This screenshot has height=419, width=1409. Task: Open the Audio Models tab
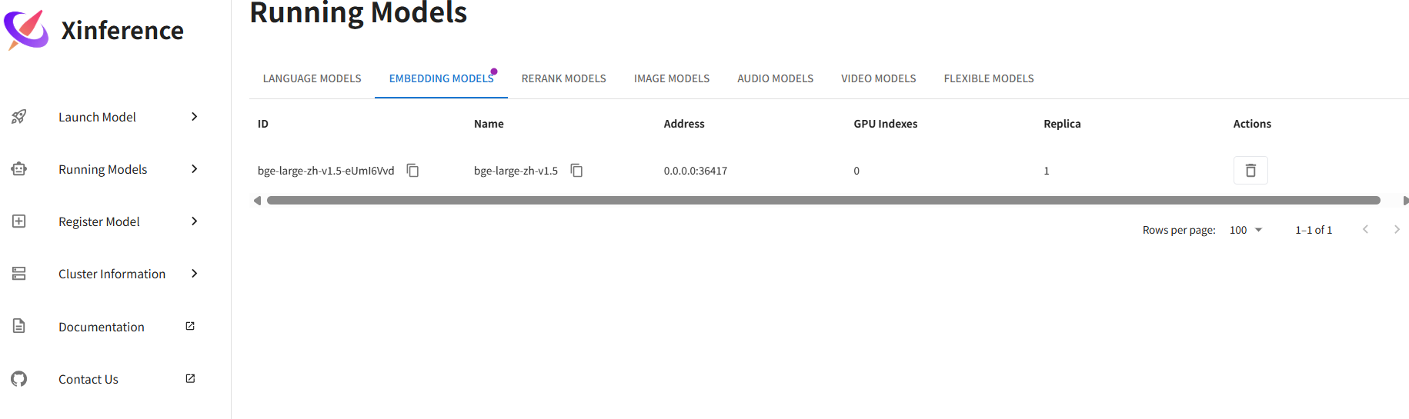(x=775, y=78)
